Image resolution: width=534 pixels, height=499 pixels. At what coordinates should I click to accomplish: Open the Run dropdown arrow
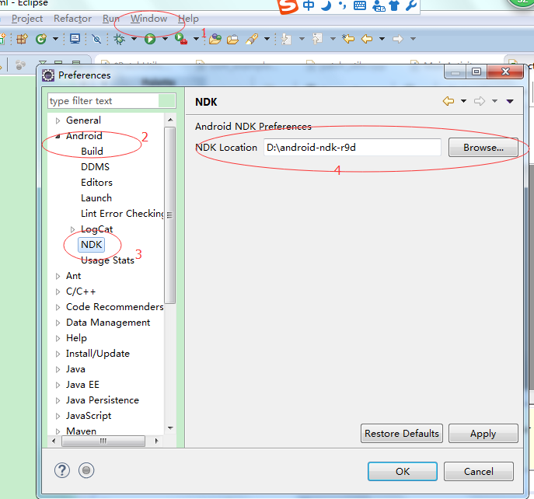[x=165, y=39]
